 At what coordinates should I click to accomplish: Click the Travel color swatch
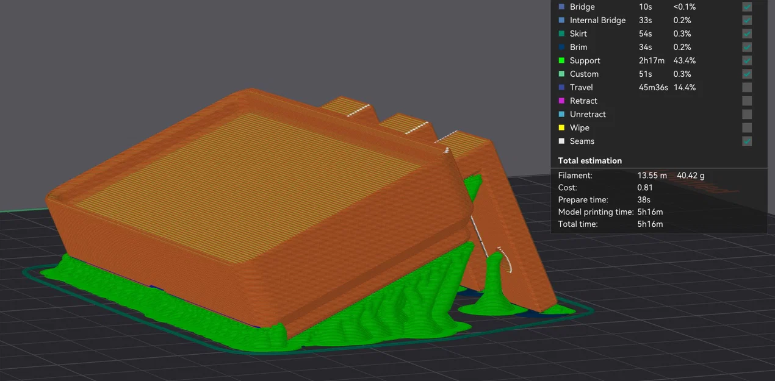(561, 87)
